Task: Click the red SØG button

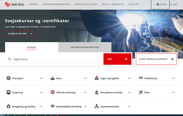Action: [117, 59]
